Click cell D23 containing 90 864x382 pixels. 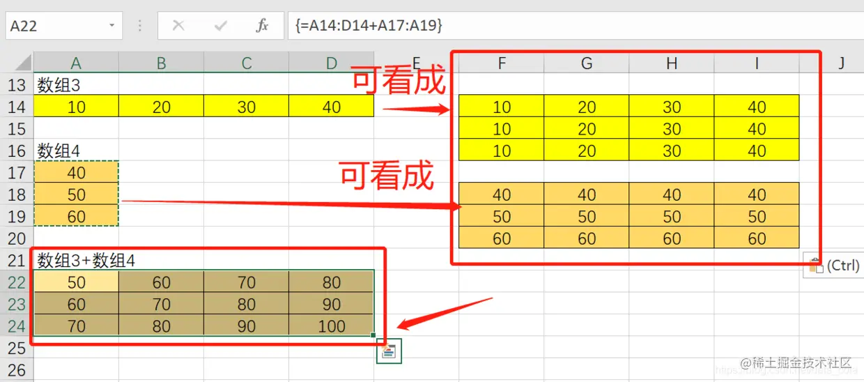click(x=332, y=304)
